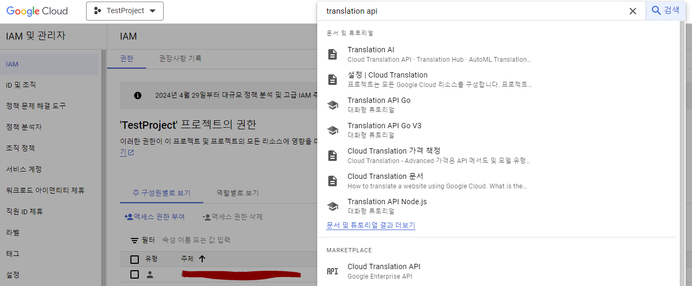Click 문서 및 튜토리얼 결과 더보기 link

coord(371,225)
